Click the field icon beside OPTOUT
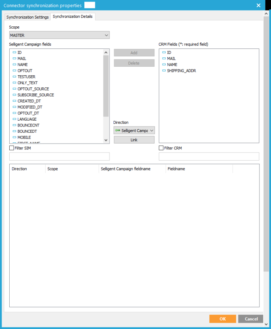This screenshot has height=329, width=271. [x=14, y=71]
